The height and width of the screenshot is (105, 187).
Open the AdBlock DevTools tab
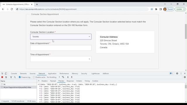(x=106, y=73)
